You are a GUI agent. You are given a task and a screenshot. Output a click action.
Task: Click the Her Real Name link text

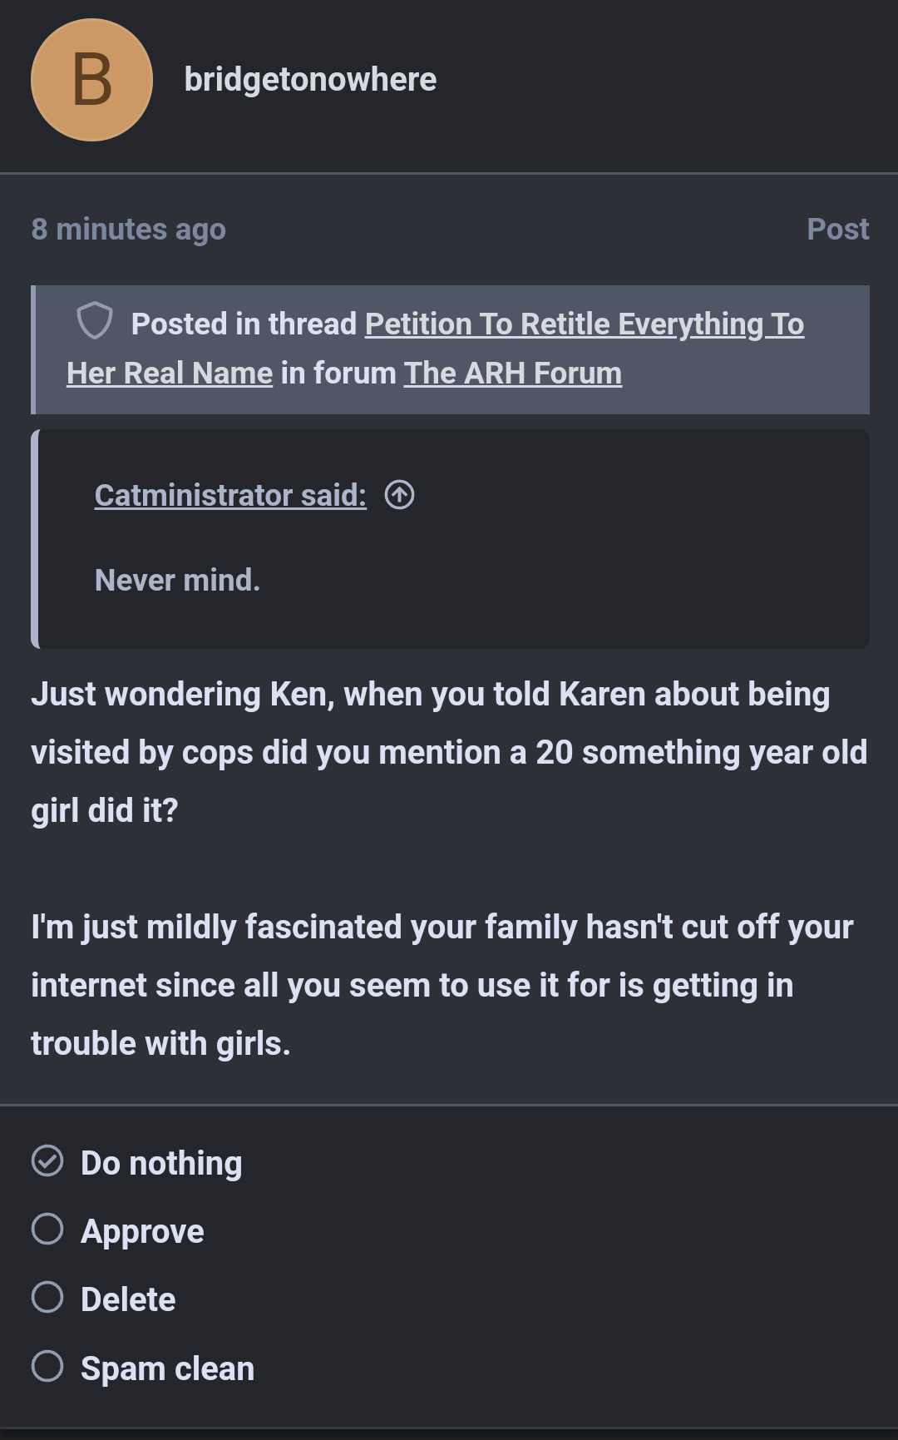pyautogui.click(x=170, y=374)
